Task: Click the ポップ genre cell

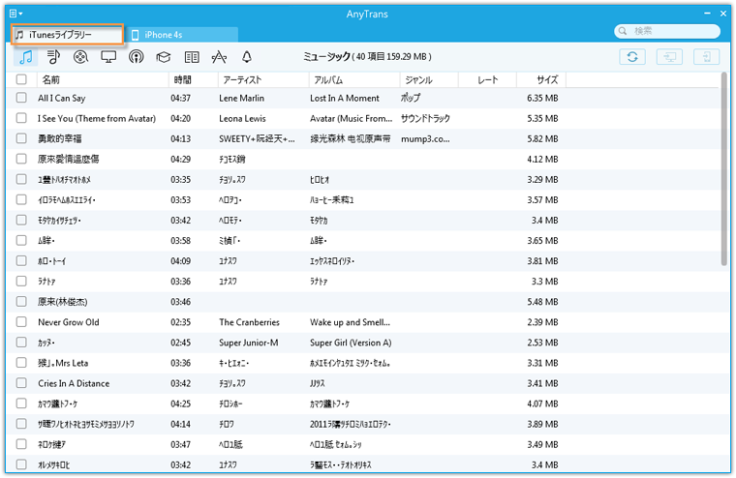Action: (411, 98)
